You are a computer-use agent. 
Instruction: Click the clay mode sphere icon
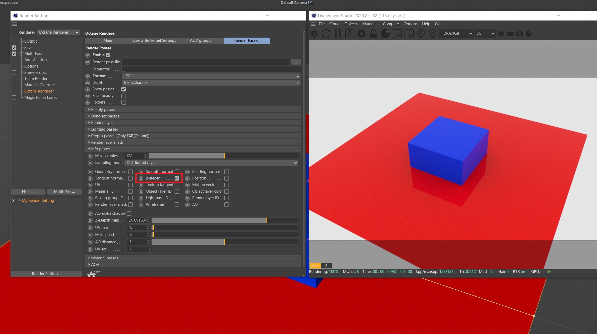tap(385, 34)
